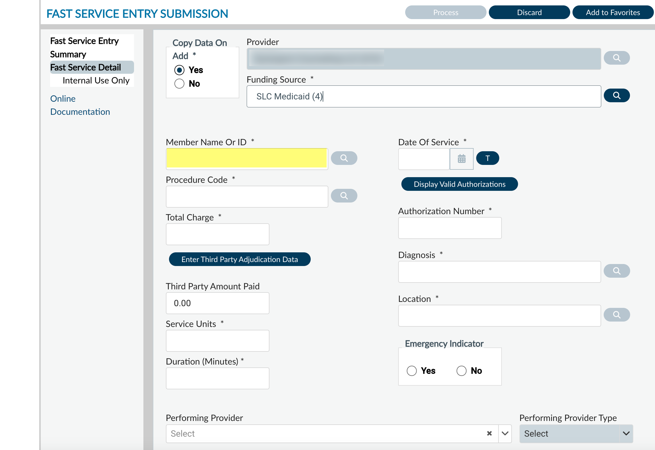This screenshot has width=655, height=450.
Task: Open the Funding Source search lookup
Action: (617, 95)
